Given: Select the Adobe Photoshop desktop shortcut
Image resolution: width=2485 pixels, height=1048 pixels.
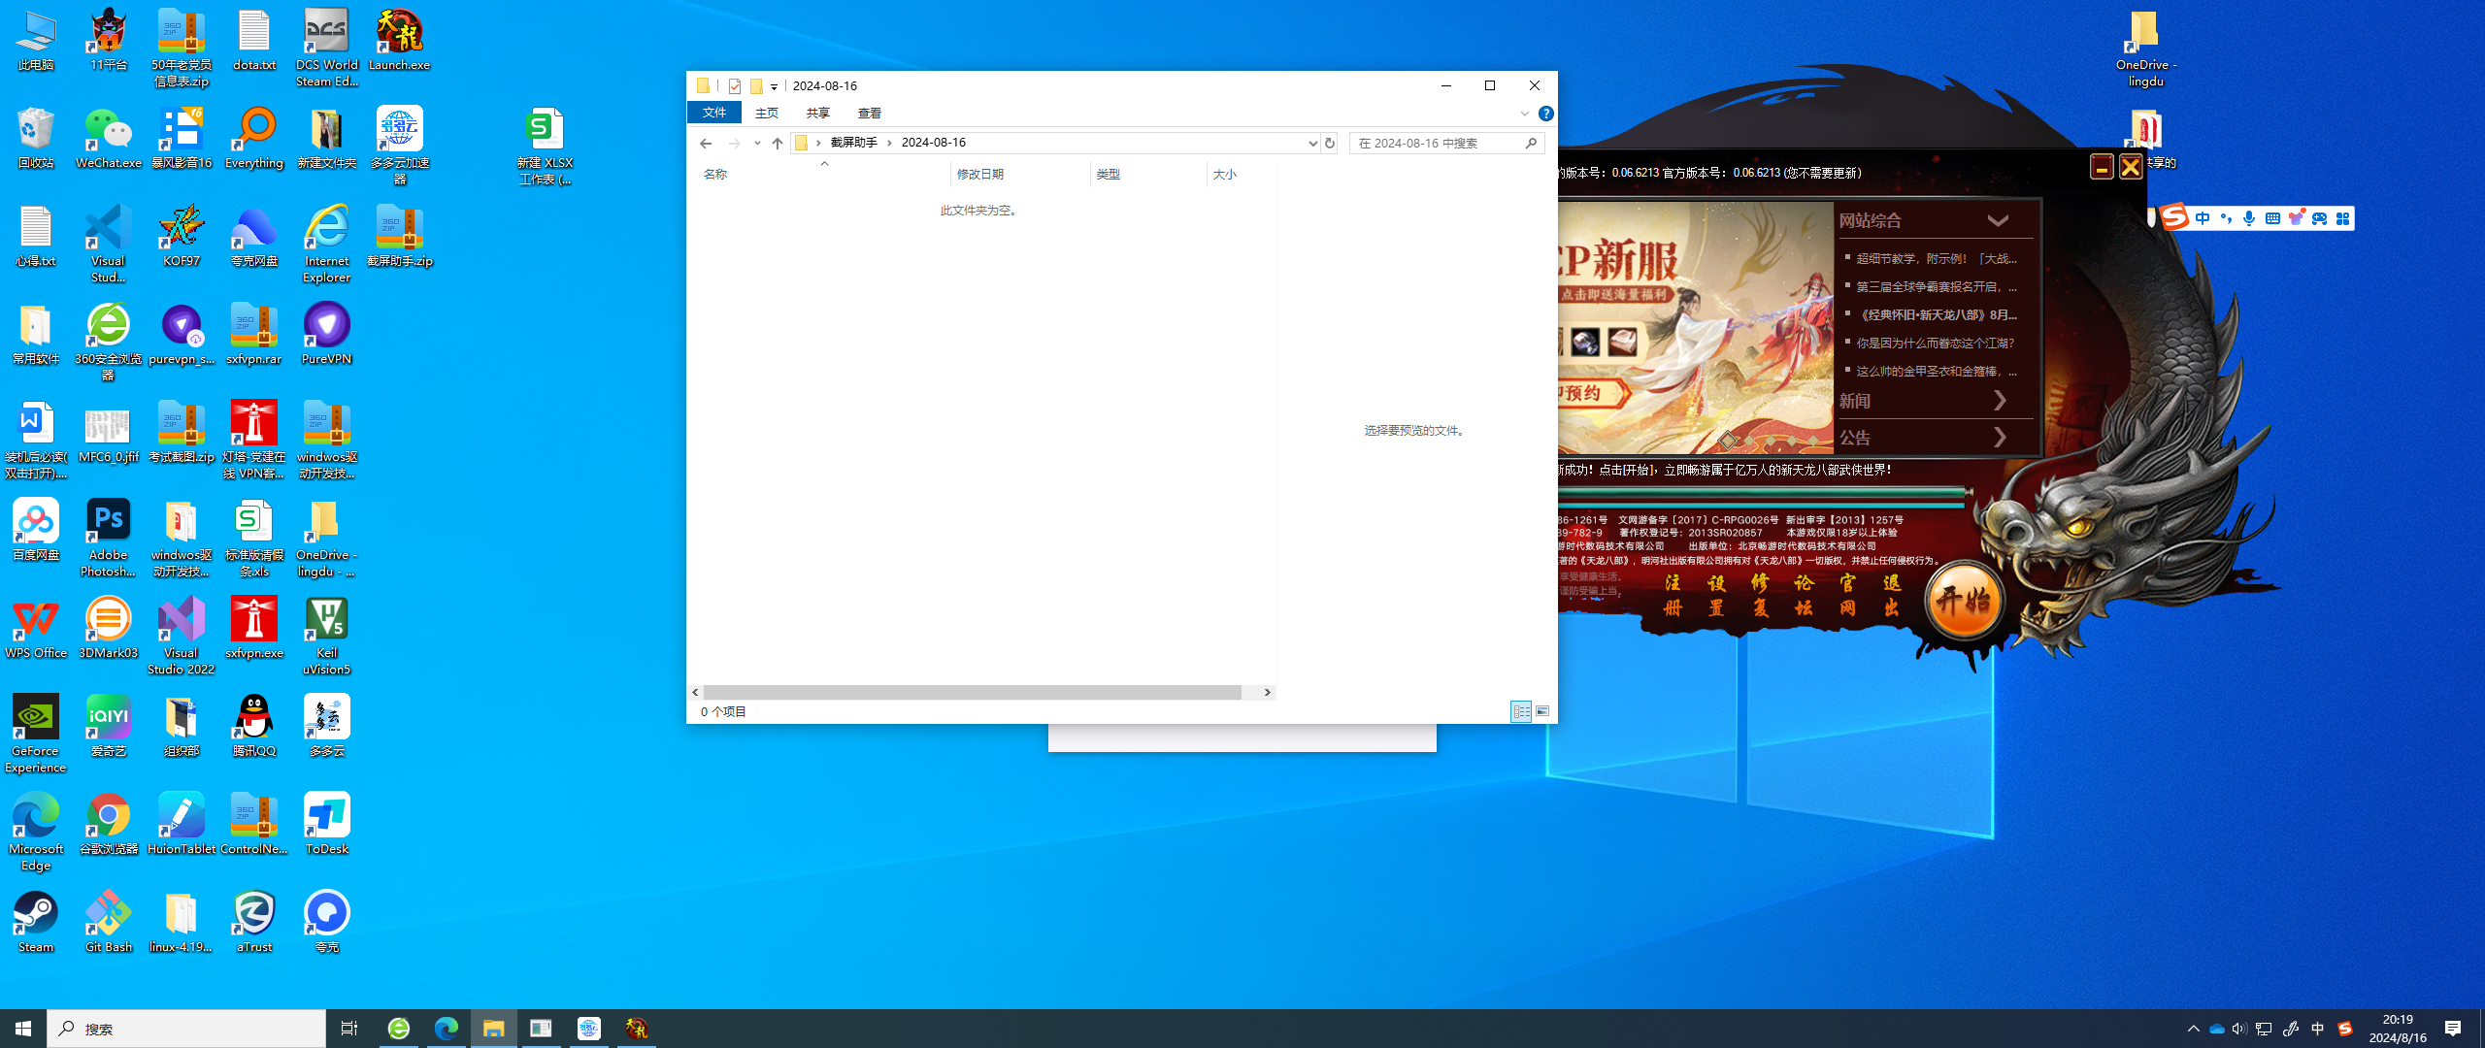Looking at the screenshot, I should pyautogui.click(x=109, y=539).
